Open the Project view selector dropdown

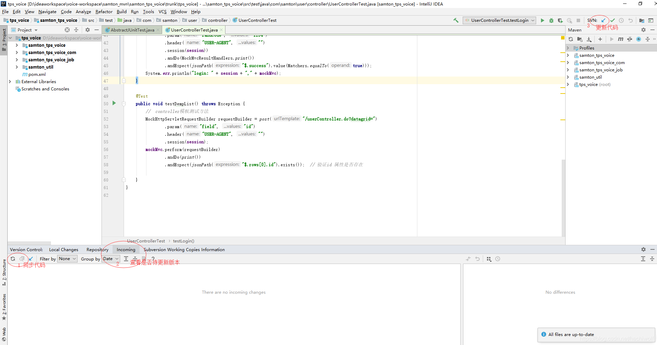pos(27,30)
